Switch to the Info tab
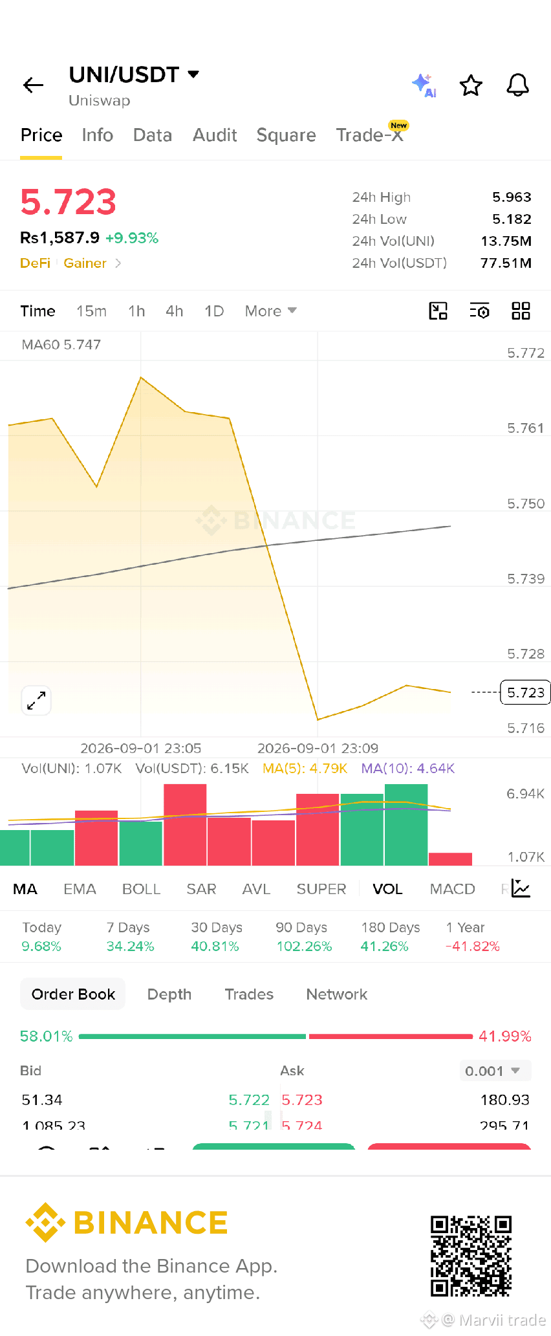The image size is (551, 1336). click(x=98, y=135)
